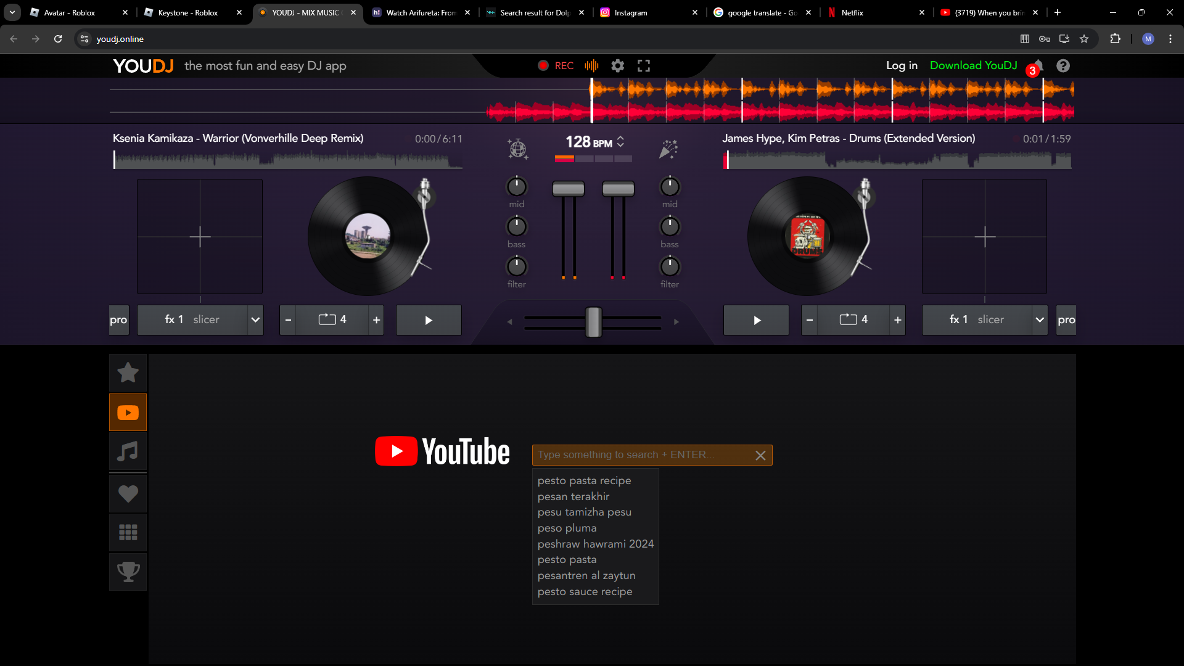Click the party popper effects icon
The image size is (1184, 666).
pyautogui.click(x=668, y=149)
